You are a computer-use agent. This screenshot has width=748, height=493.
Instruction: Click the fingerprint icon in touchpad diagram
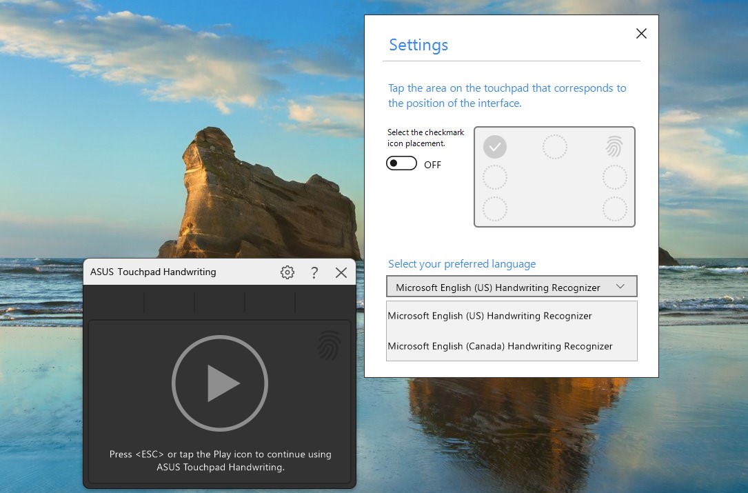(x=614, y=146)
